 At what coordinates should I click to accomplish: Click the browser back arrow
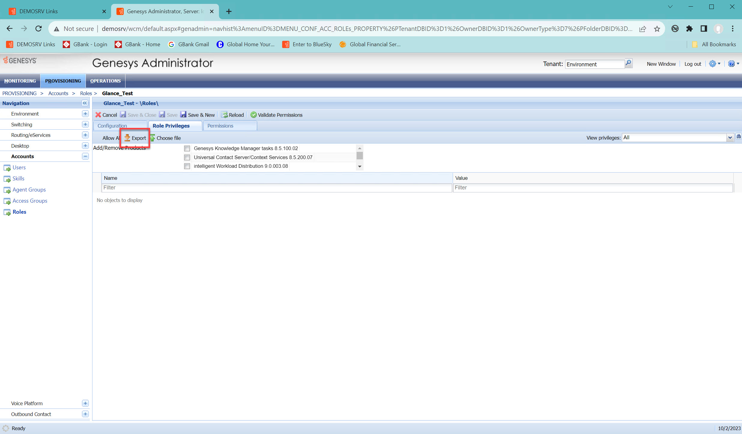[10, 29]
